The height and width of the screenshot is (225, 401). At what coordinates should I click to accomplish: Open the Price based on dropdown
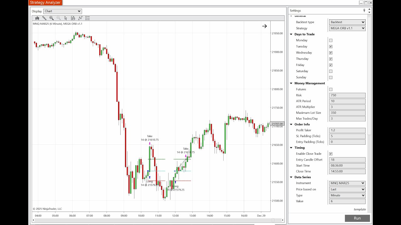click(347, 189)
